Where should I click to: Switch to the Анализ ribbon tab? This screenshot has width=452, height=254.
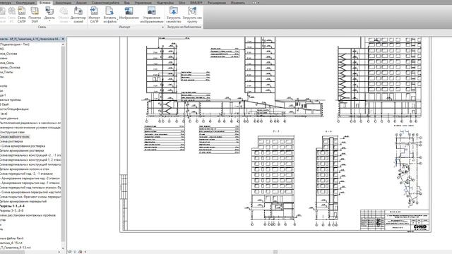81,3
